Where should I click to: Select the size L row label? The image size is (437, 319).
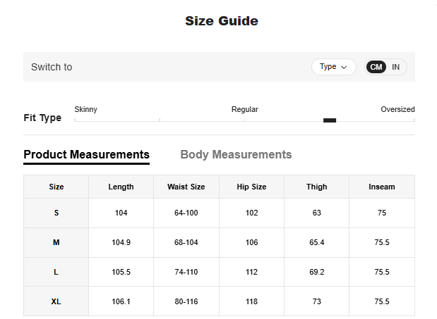click(x=56, y=272)
